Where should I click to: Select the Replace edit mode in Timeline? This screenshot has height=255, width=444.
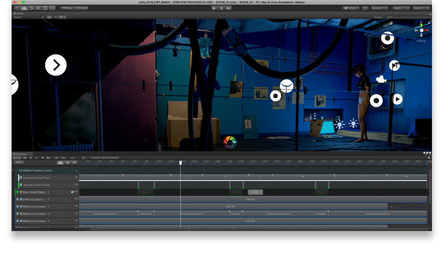[x=74, y=163]
